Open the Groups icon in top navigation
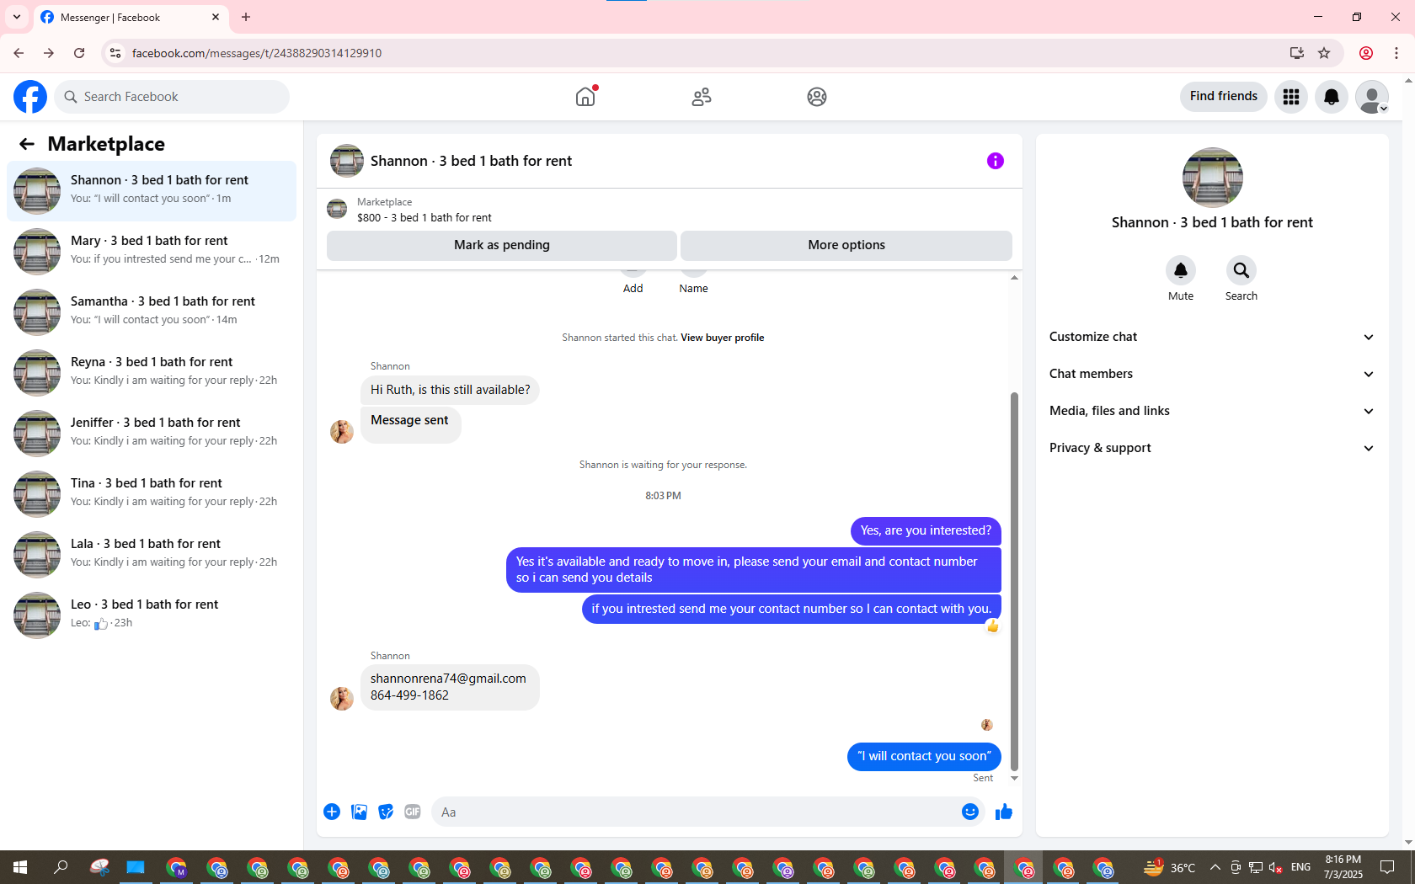 coord(816,97)
